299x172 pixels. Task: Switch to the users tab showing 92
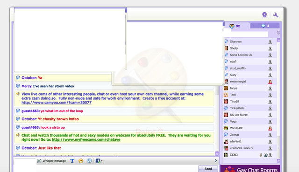tap(235, 26)
